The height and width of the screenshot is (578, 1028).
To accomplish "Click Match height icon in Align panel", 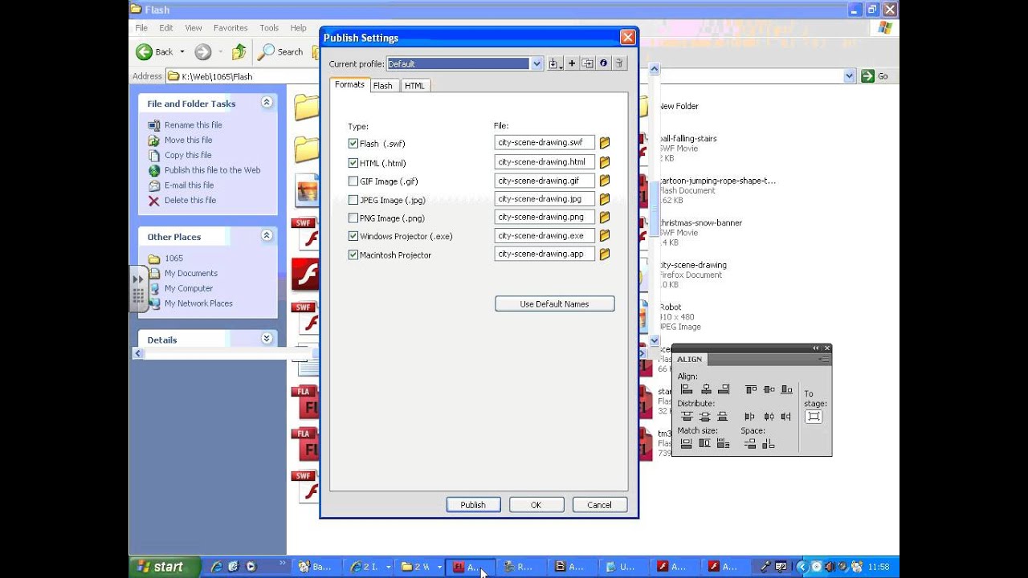I will tap(704, 443).
